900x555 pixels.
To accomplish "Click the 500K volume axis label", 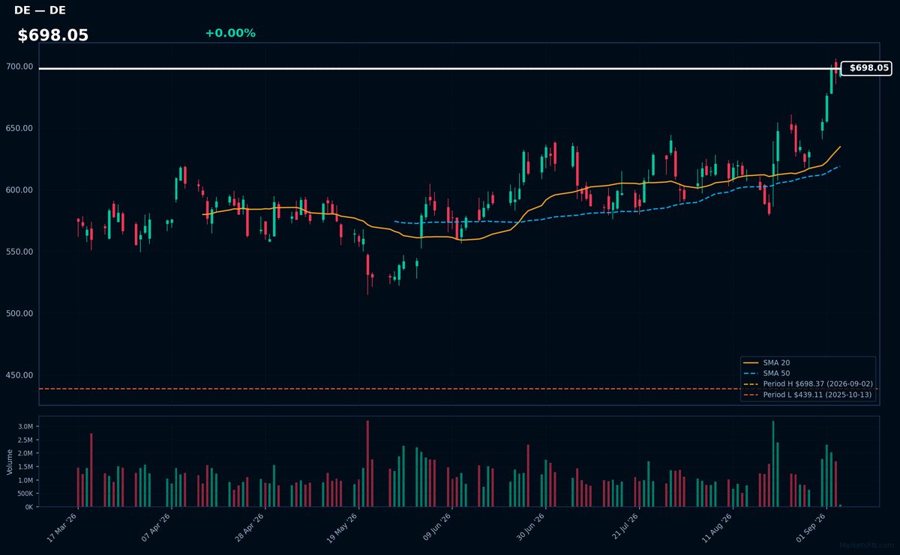I will tap(25, 494).
